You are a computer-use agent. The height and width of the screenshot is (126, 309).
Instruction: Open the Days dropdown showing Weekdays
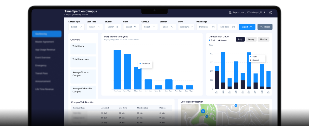click(x=186, y=27)
